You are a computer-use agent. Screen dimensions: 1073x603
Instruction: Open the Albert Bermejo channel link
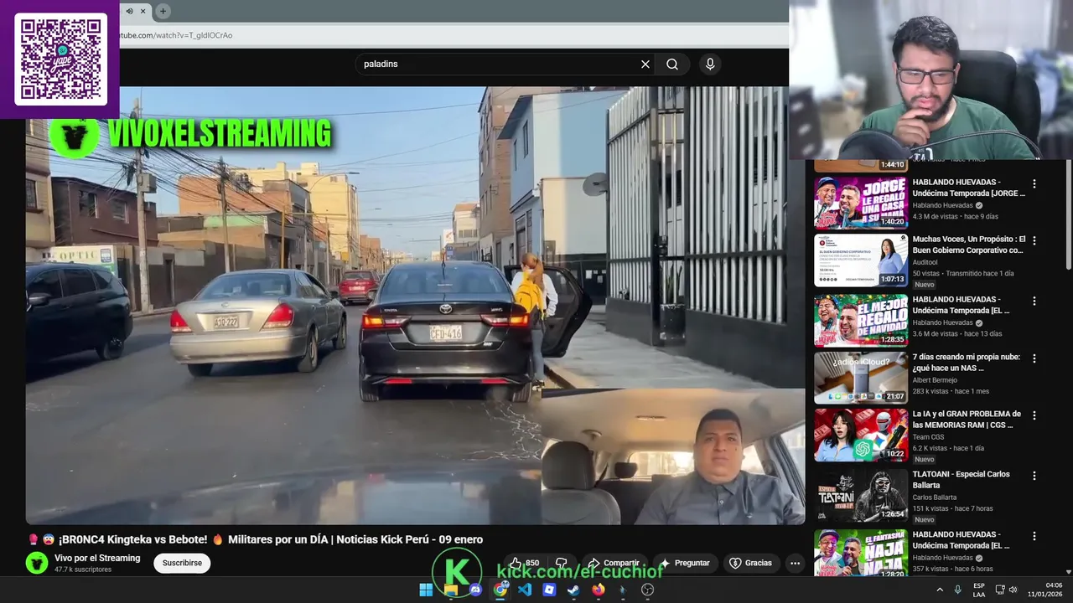pyautogui.click(x=935, y=380)
